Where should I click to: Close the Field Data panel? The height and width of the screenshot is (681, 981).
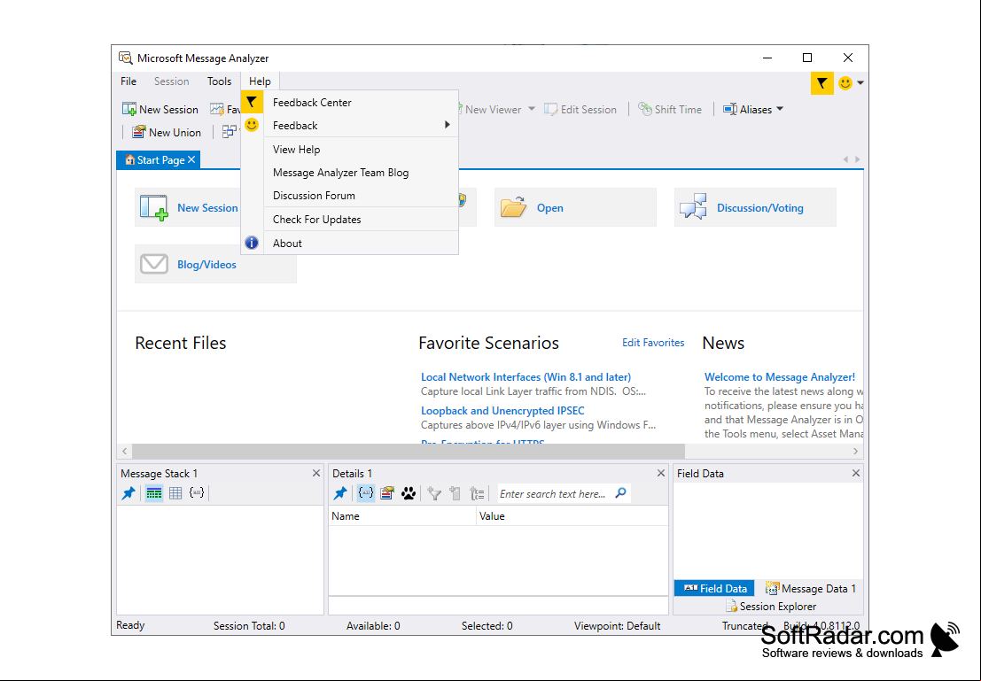856,474
